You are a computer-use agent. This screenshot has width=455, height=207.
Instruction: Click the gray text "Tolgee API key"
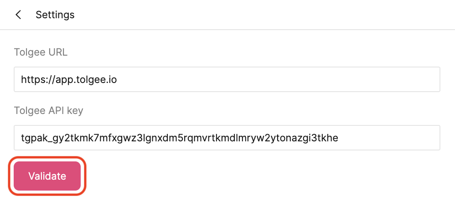48,111
